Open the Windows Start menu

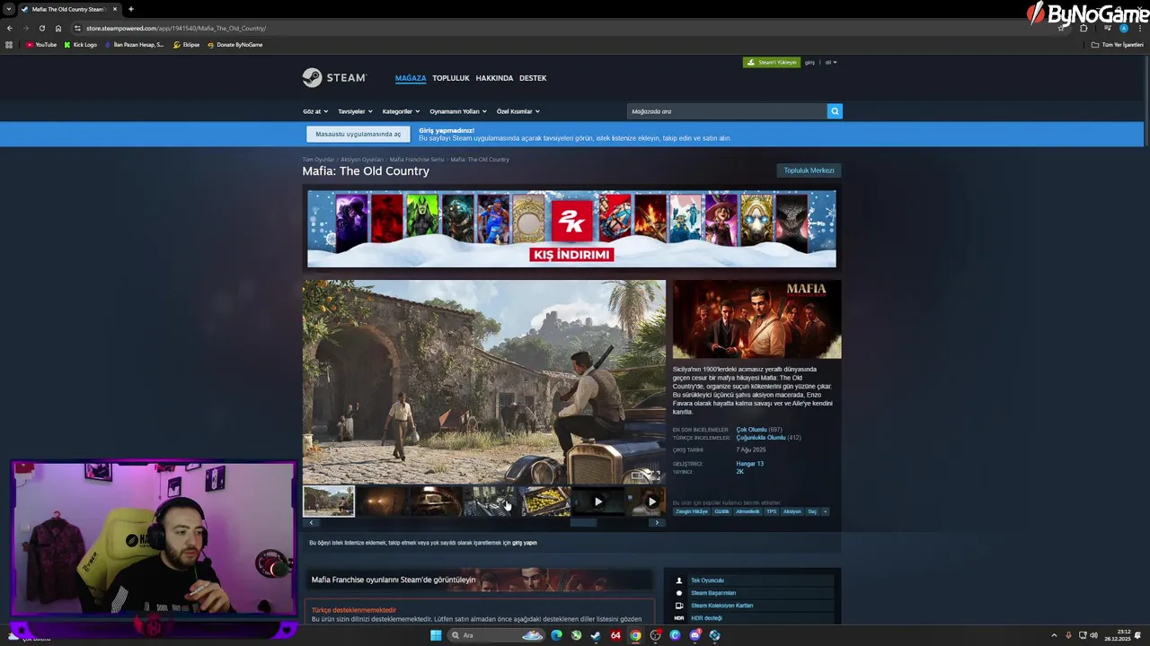tap(436, 635)
